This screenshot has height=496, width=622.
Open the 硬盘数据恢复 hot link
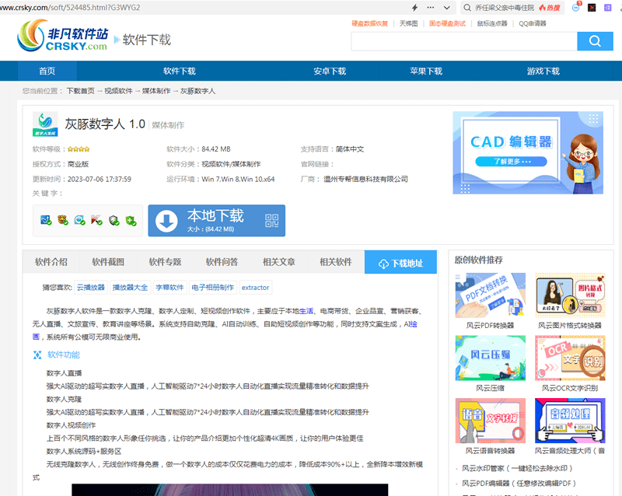[370, 23]
